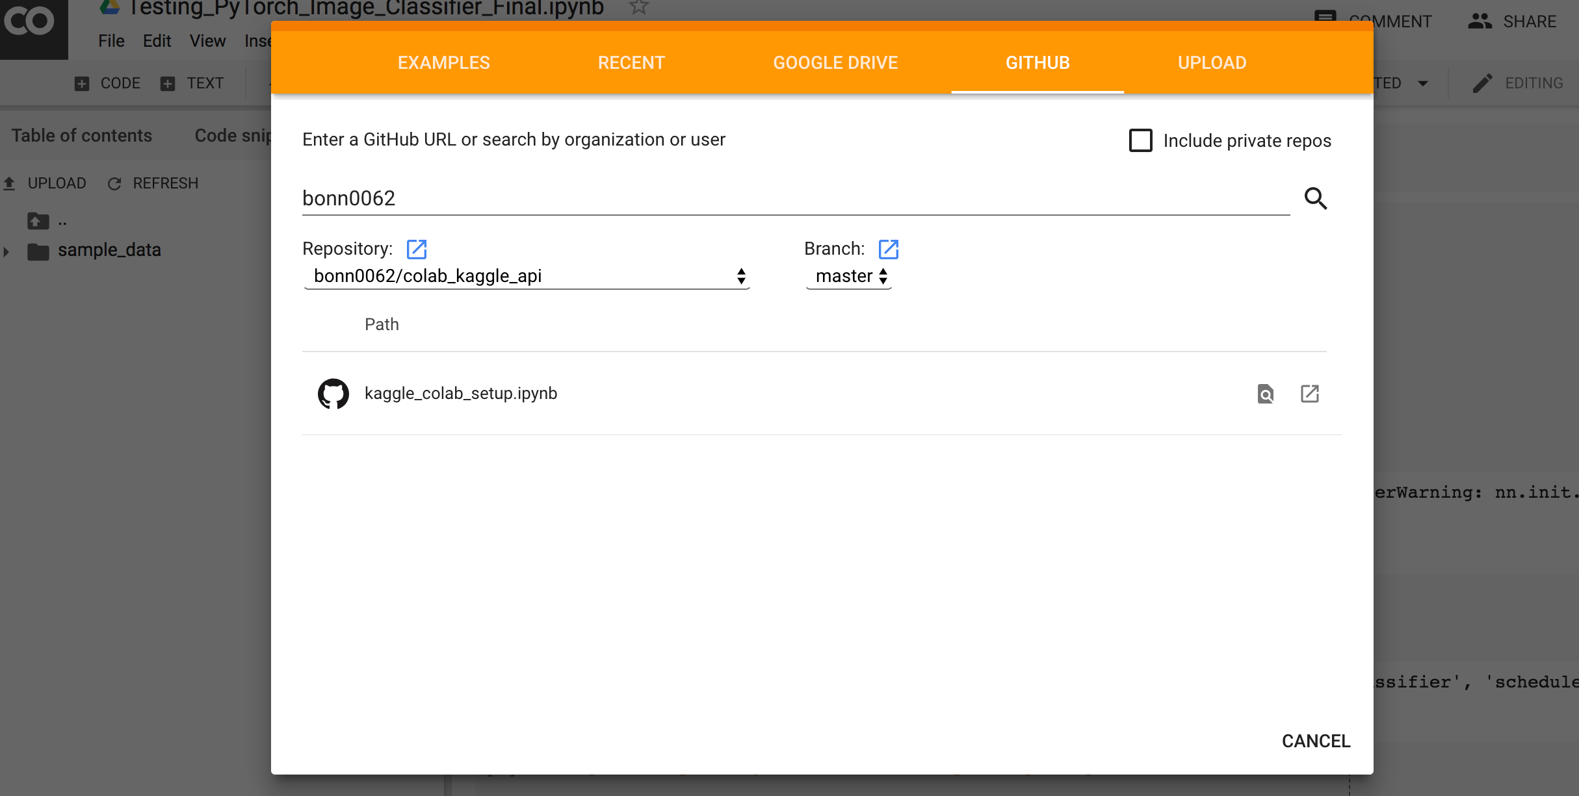
Task: Expand the sample_data folder tree arrow
Action: click(x=7, y=251)
